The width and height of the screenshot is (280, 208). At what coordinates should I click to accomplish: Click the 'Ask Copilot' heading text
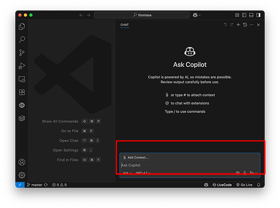(190, 65)
